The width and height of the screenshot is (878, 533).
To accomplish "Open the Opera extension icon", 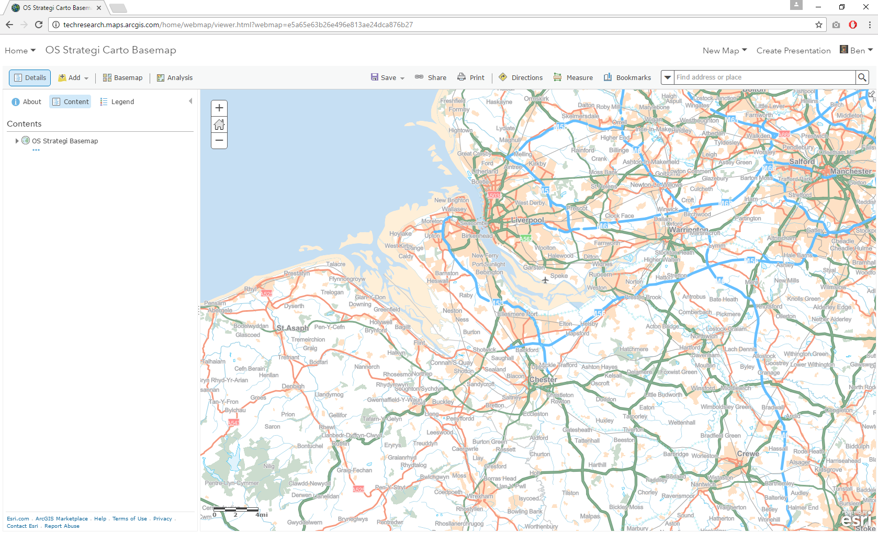I will [853, 25].
